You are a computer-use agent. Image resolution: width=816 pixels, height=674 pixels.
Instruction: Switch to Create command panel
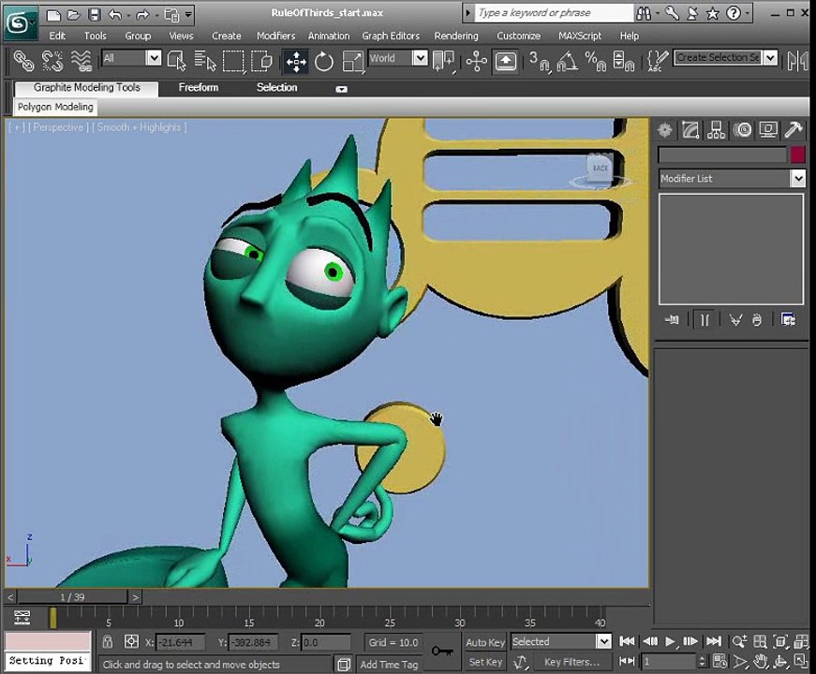tap(664, 129)
